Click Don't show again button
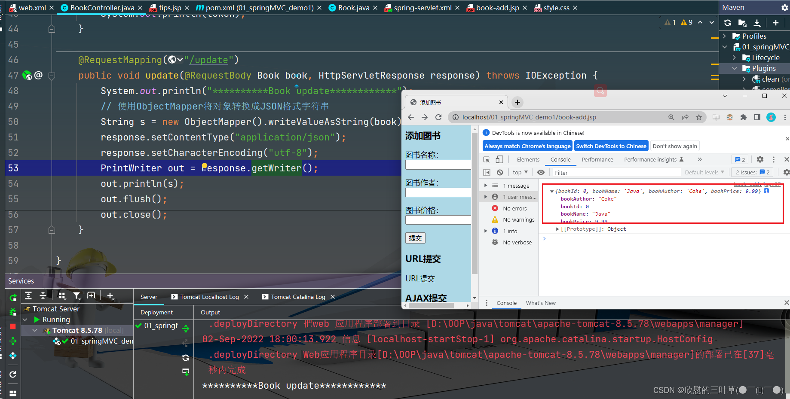 click(x=674, y=146)
